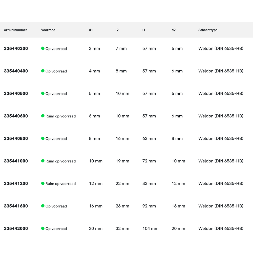
Task: Click the green stock dot for 335441600
Action: [43, 206]
